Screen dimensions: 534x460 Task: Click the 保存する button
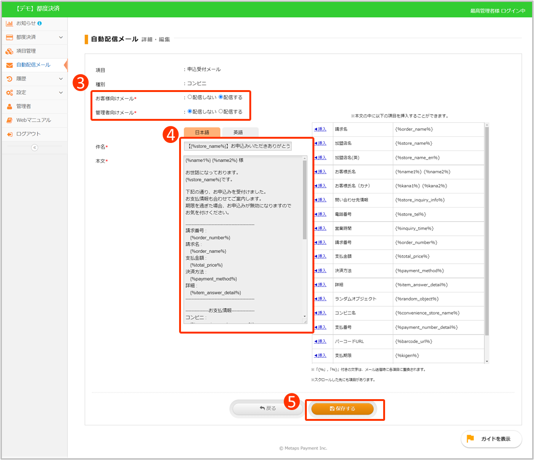[x=343, y=409]
